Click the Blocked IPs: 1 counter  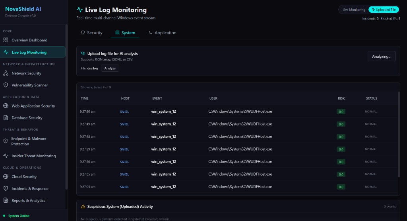(390, 18)
